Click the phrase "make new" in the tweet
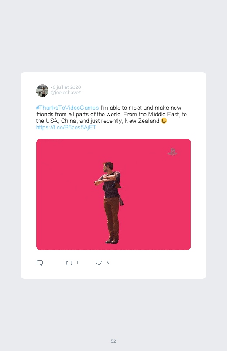The image size is (227, 351). click(168, 108)
